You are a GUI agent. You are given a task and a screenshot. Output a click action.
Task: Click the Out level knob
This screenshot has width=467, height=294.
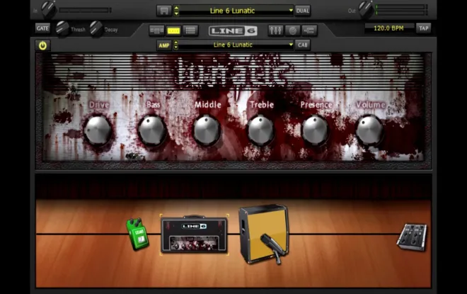(x=366, y=9)
